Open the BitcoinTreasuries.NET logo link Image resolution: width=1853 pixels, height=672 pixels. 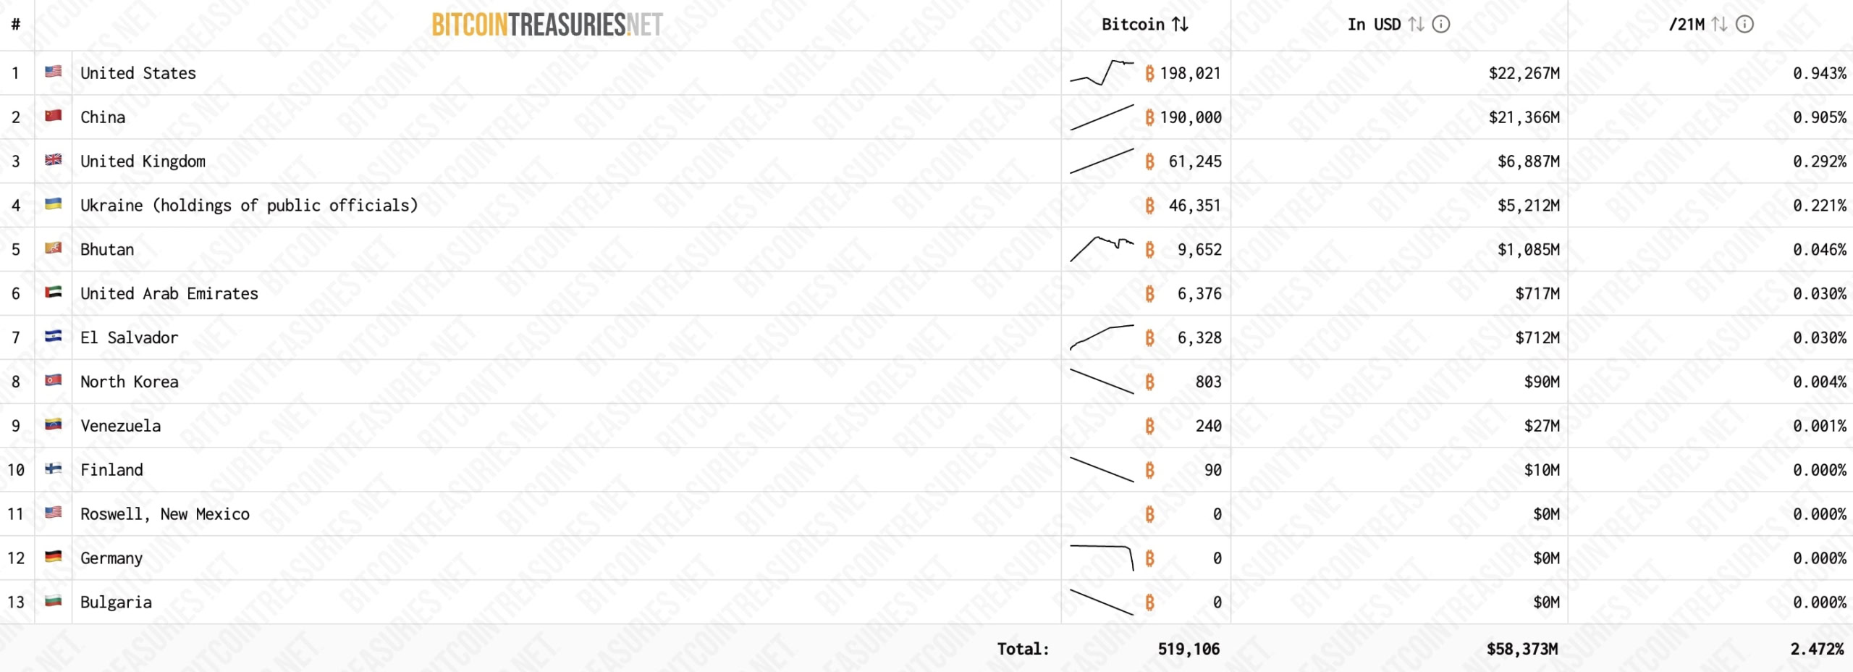click(546, 25)
